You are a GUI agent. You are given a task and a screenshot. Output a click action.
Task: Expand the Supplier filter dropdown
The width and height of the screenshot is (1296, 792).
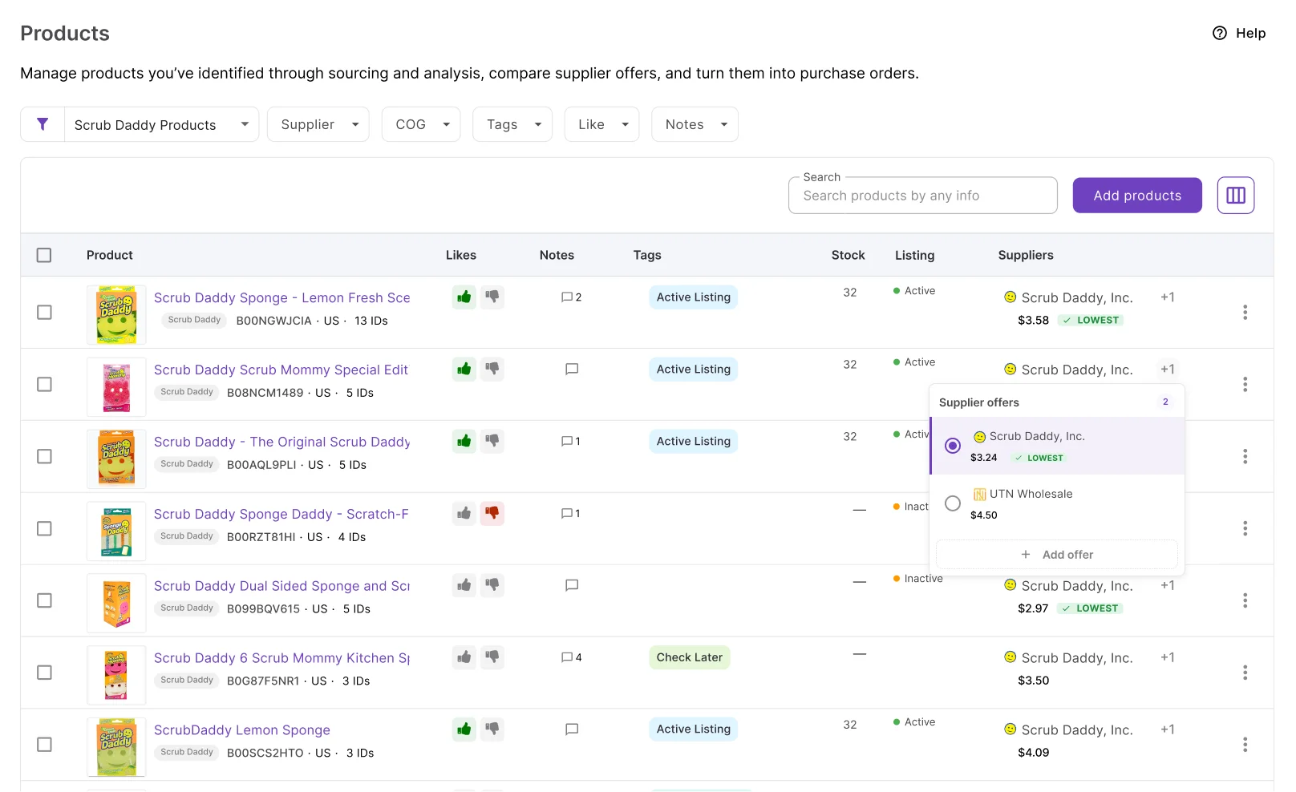(x=318, y=124)
